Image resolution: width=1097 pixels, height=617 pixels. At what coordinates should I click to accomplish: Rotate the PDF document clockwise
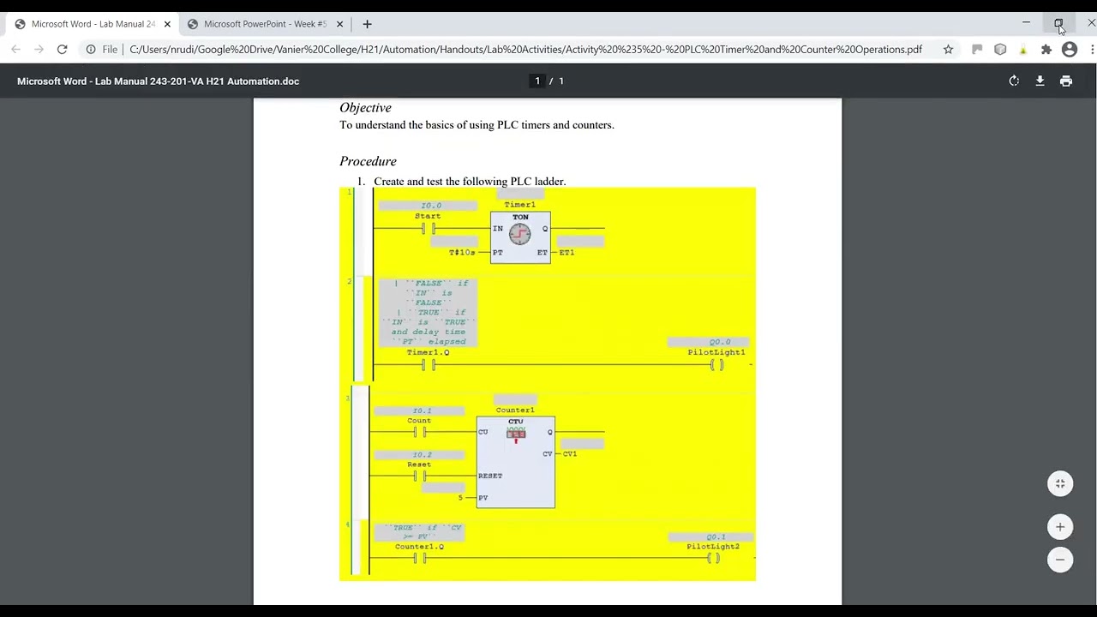[x=1014, y=81]
